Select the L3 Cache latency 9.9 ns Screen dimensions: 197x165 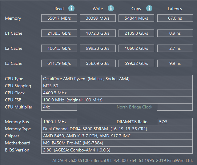[x=175, y=63]
